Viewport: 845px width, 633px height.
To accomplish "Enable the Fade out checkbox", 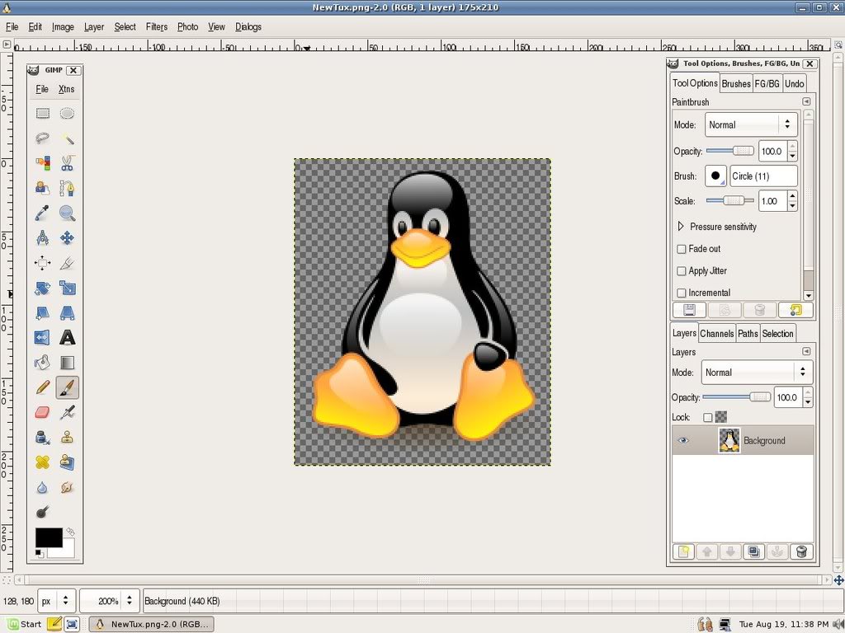I will tap(682, 249).
